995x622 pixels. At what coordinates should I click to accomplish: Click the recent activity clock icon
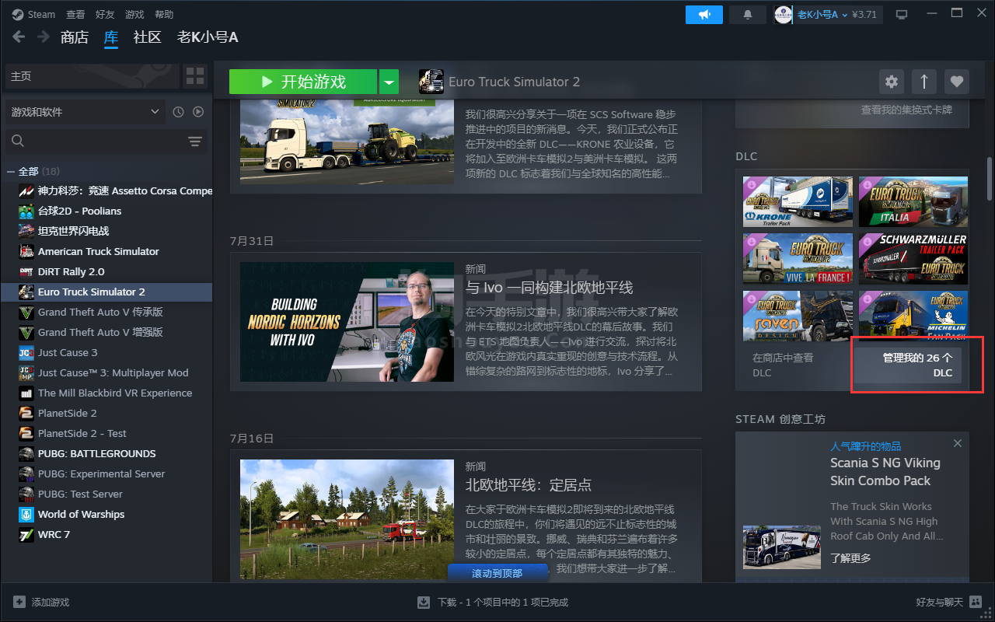[178, 112]
